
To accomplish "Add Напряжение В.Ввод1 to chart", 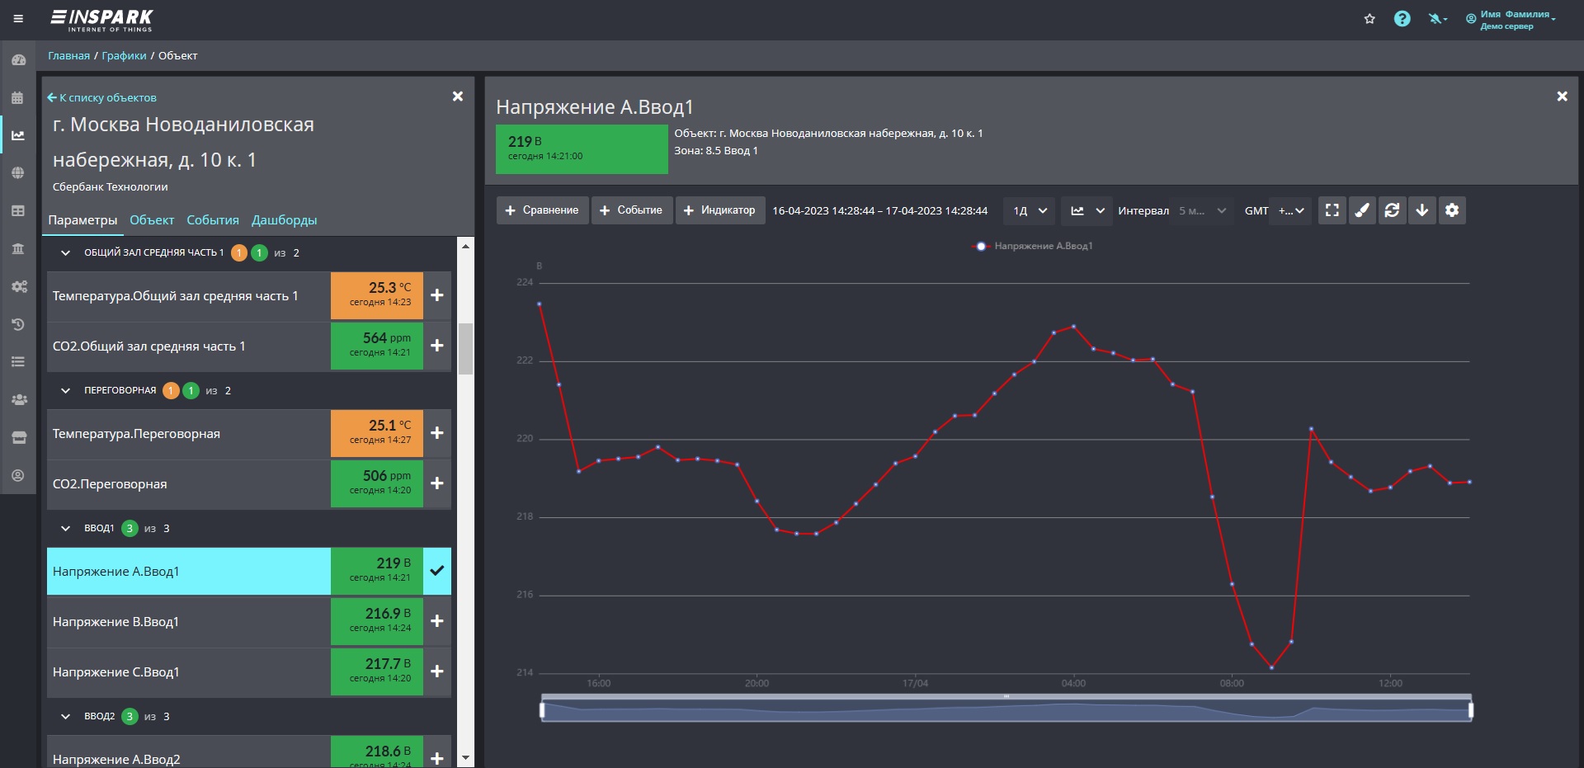I will click(x=437, y=621).
